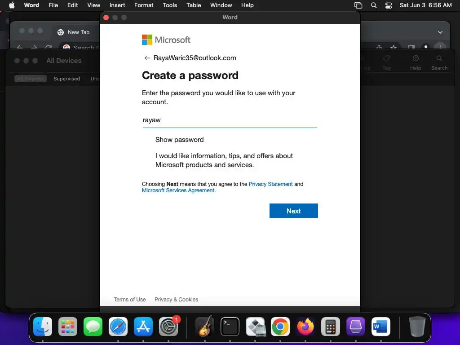Launch Messages from the Dock

(93, 327)
